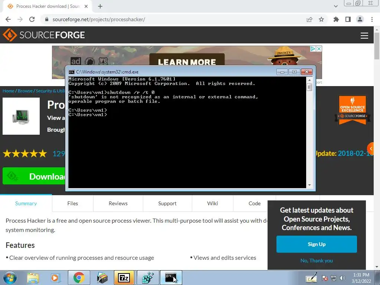
Task: Open the 7-Zip taskbar icon
Action: [124, 278]
